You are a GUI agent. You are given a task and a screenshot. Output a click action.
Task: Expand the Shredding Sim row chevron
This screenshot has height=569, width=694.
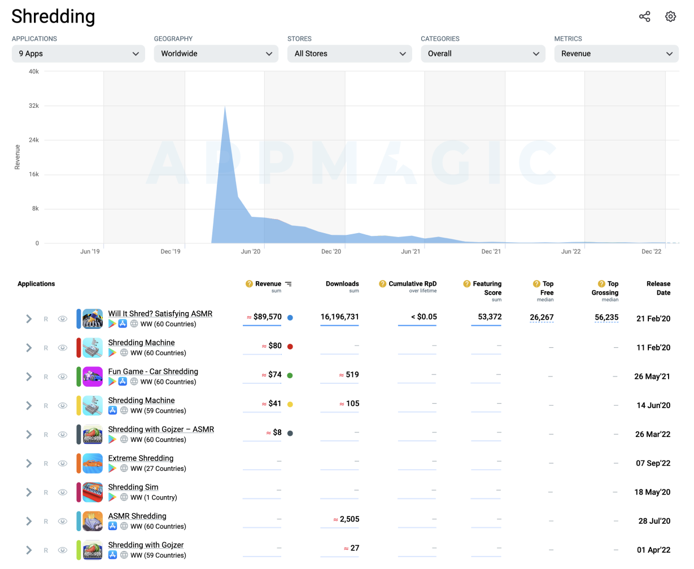[29, 492]
